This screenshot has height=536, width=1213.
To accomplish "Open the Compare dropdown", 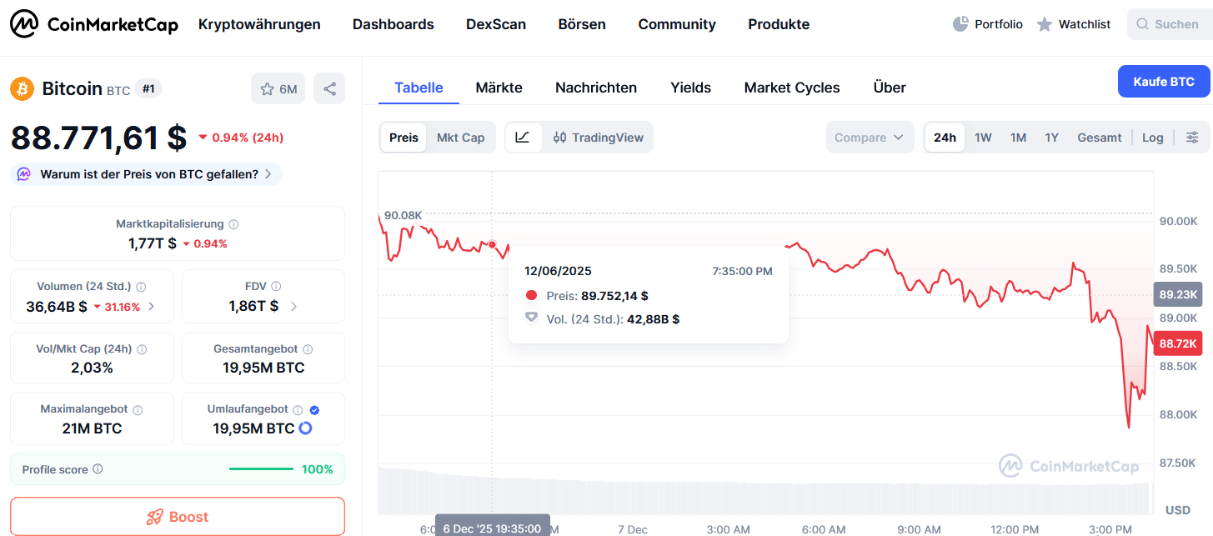I will [x=870, y=137].
